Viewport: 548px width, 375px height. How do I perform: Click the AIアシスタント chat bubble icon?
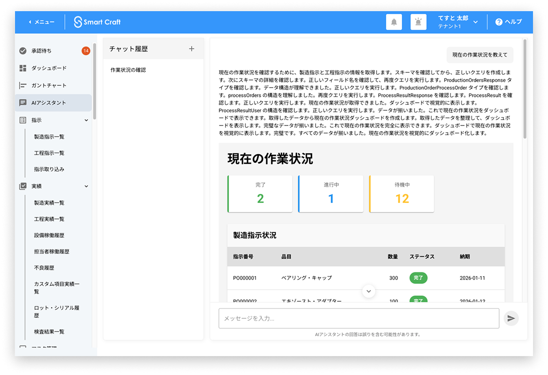[x=24, y=103]
